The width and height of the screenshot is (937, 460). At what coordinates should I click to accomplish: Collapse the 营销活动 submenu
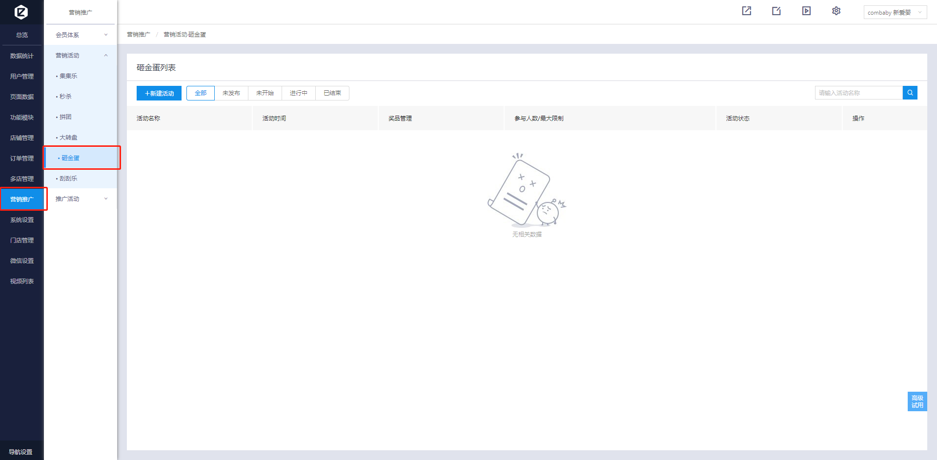(x=81, y=55)
